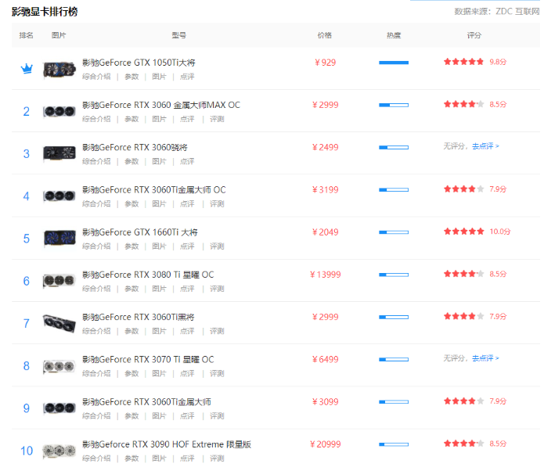Viewport: 544px width, 467px height.
Task: Open the GTX 1660Ti 大将 card thumbnail
Action: click(59, 239)
